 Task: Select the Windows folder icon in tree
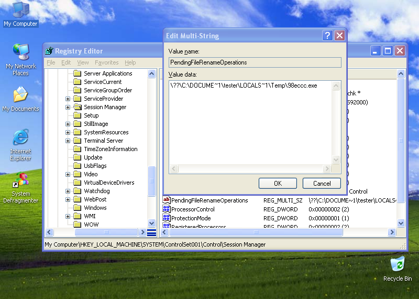[x=77, y=207]
